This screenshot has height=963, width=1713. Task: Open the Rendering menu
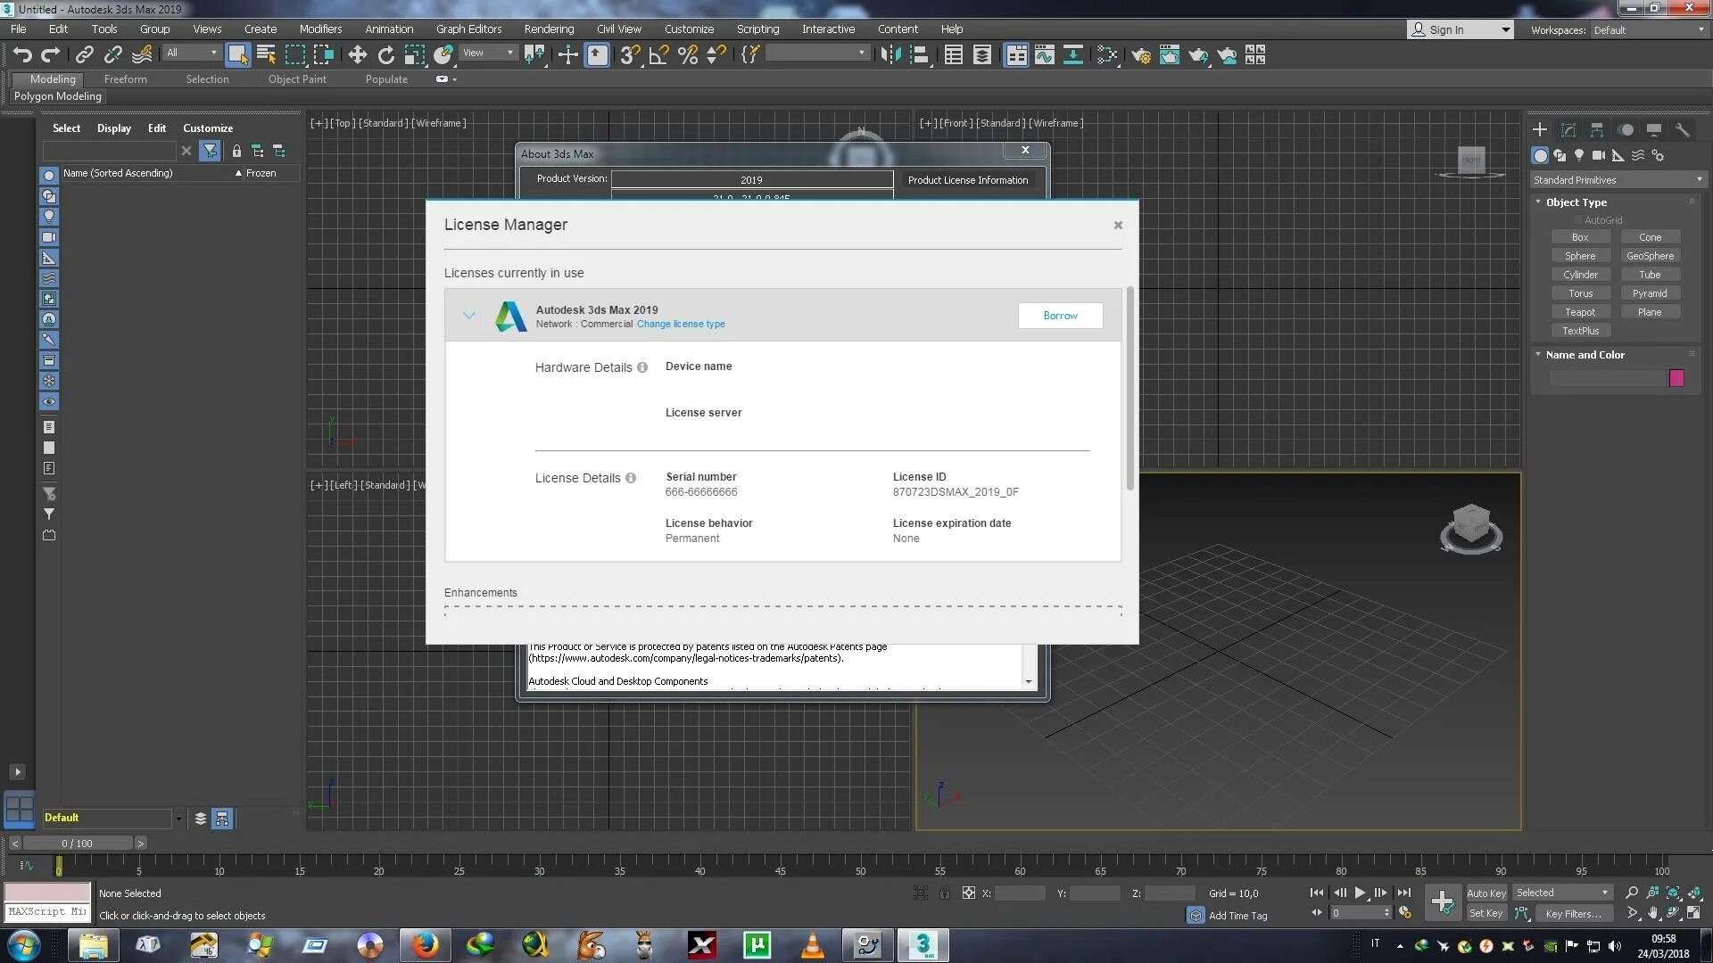pos(548,29)
